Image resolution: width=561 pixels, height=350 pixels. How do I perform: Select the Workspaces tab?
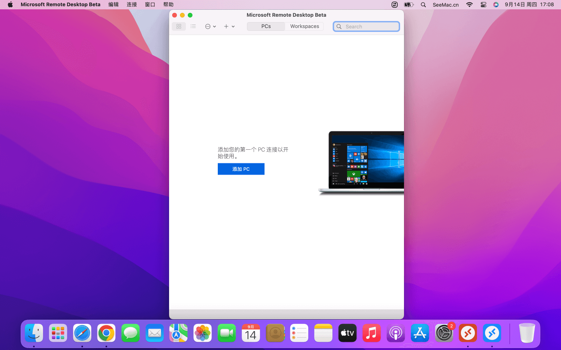(304, 26)
